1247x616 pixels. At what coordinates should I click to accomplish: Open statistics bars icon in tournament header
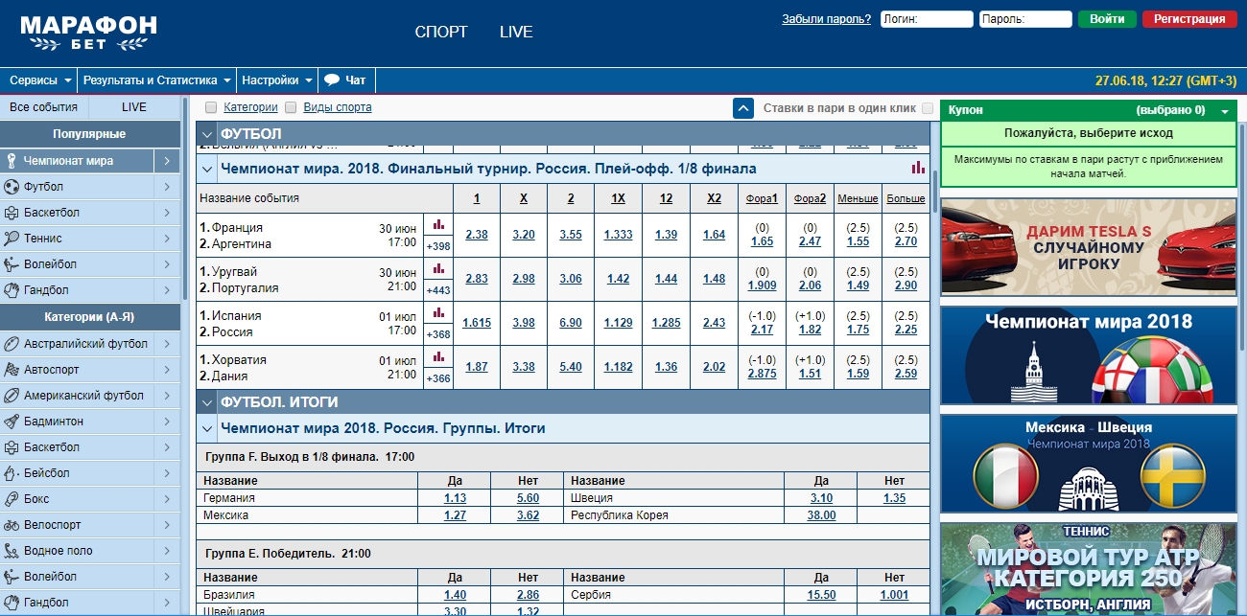click(918, 169)
